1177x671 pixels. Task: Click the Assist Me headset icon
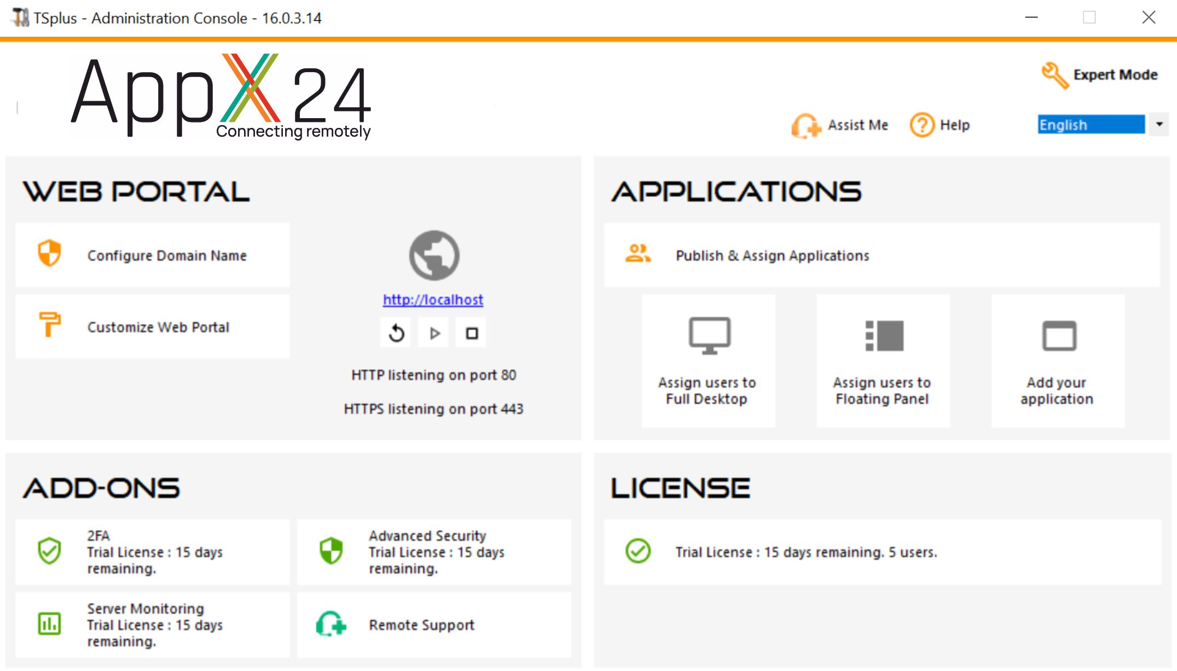coord(805,126)
